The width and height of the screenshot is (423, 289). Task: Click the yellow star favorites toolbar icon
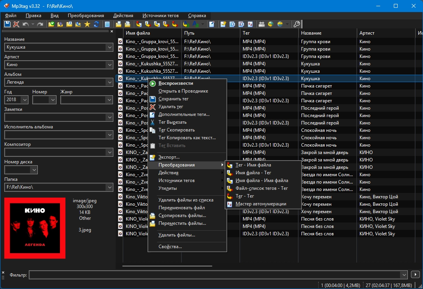(x=87, y=24)
